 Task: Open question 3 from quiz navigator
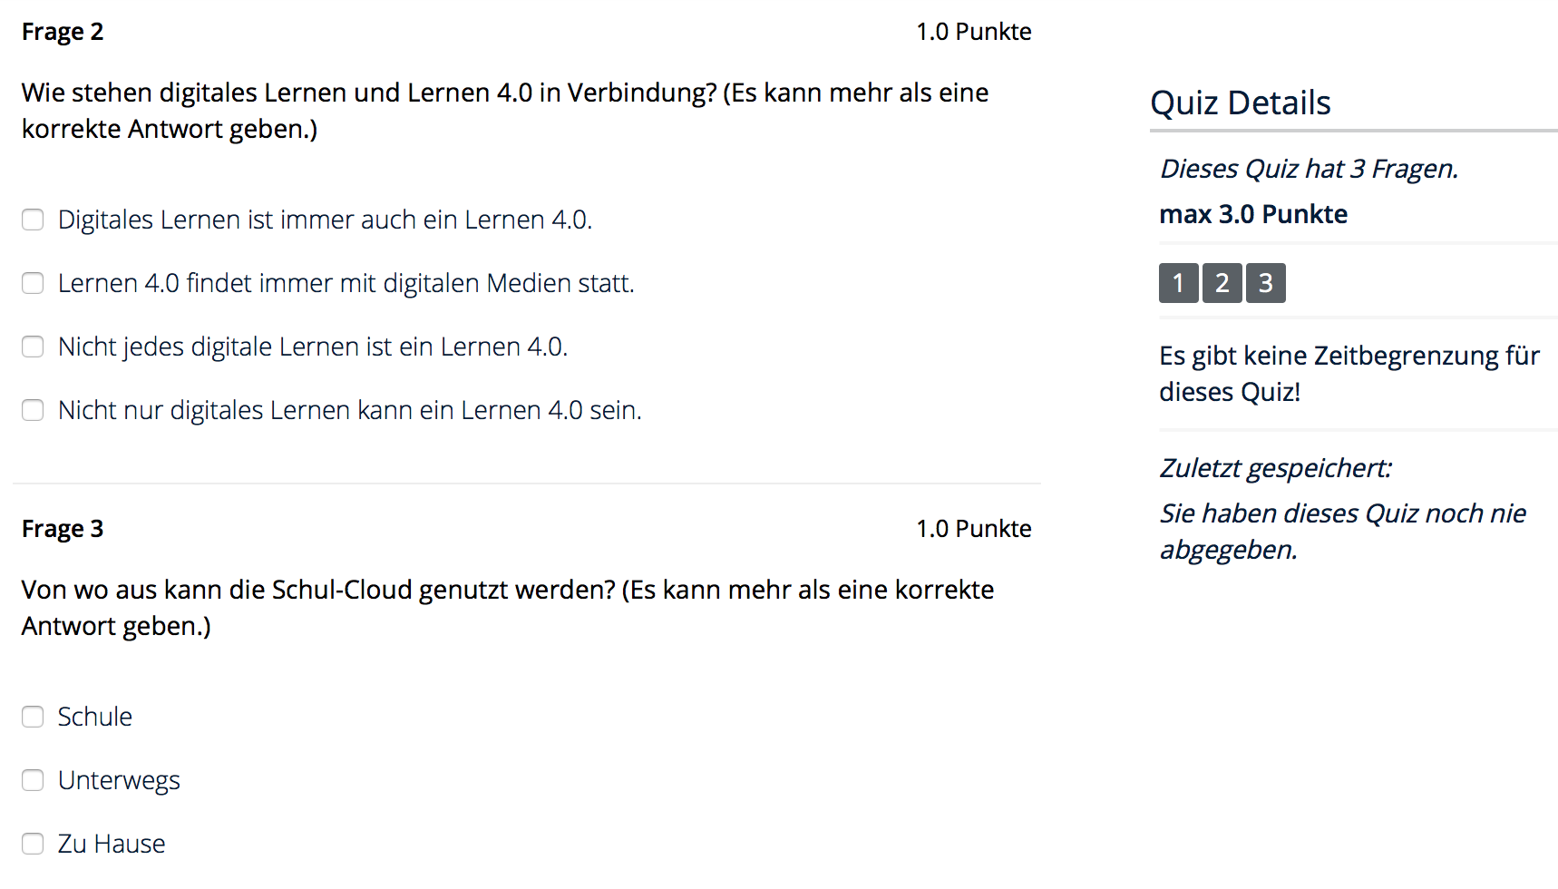[1265, 283]
